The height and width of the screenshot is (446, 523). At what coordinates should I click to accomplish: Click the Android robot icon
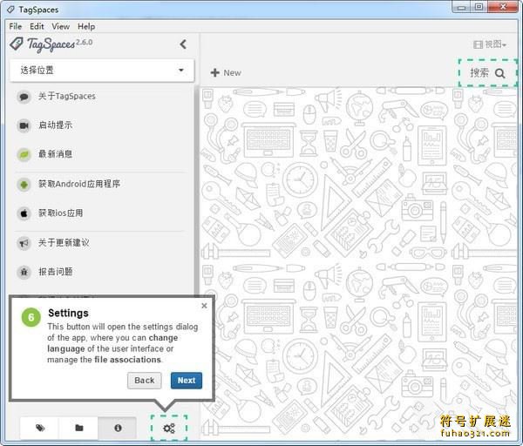(x=24, y=184)
